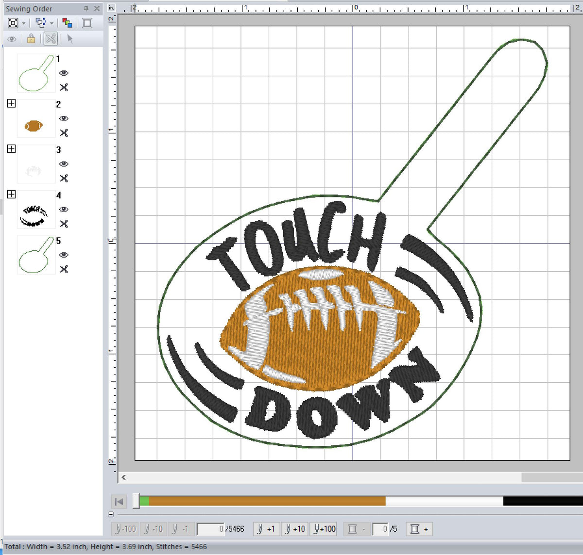Click the hoop display icon in Sewing Order panel
The height and width of the screenshot is (555, 583).
coord(86,23)
